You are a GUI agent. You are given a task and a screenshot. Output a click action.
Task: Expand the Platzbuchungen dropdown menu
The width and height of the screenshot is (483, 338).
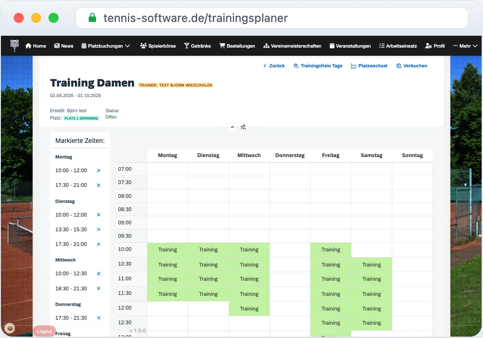(106, 46)
